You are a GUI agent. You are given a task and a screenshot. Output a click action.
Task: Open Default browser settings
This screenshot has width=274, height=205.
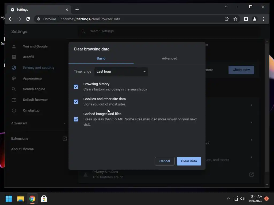pos(35,100)
